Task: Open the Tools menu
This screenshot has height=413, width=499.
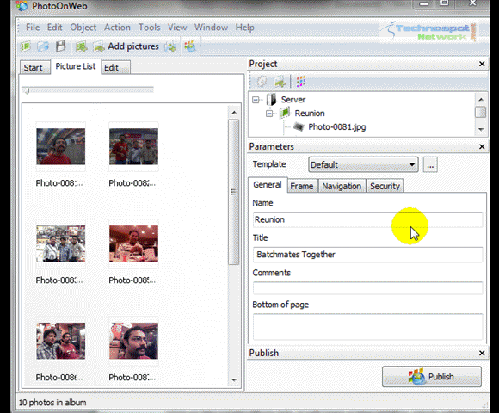Action: pos(149,28)
